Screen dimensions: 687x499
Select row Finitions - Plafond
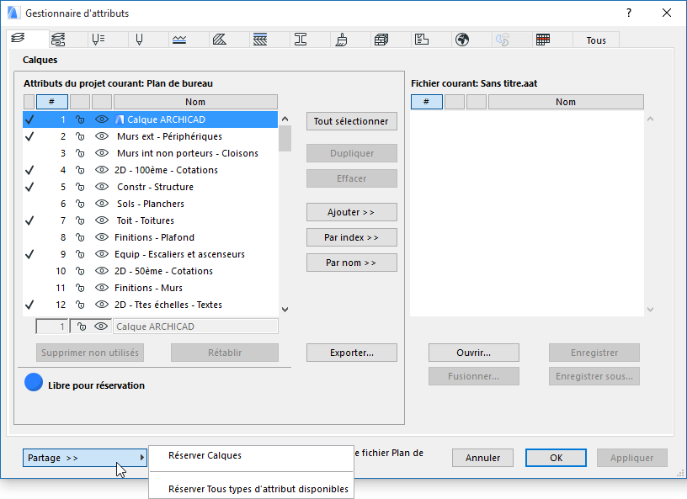(150, 237)
